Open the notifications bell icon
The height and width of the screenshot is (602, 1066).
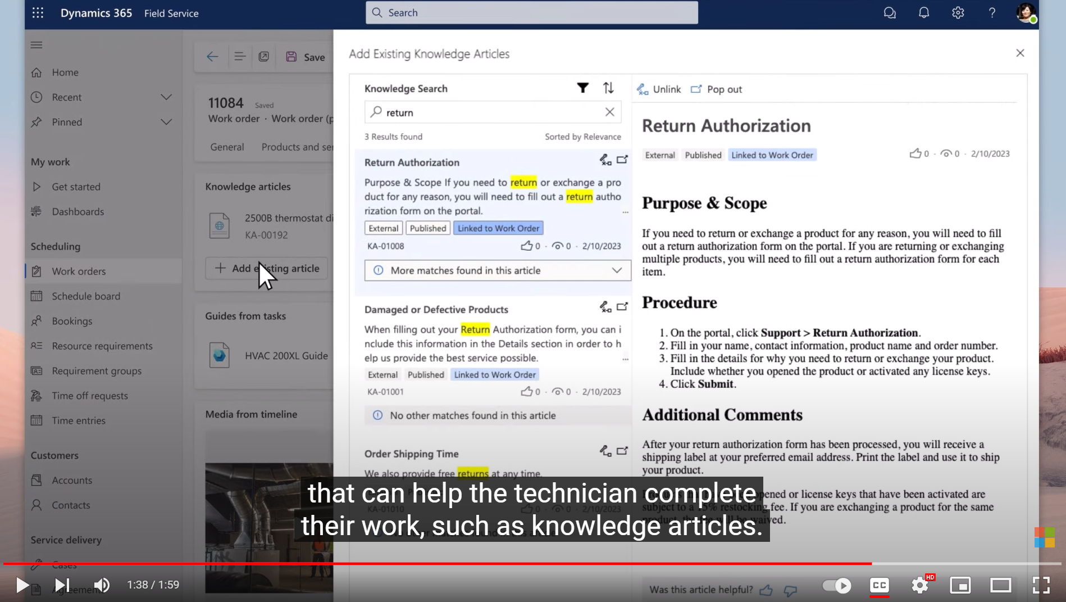(923, 12)
